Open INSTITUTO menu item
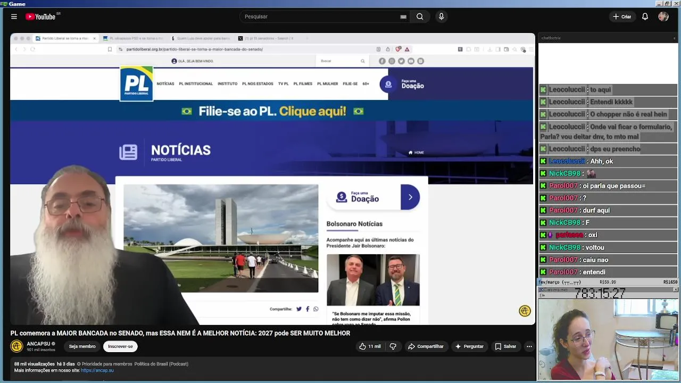The image size is (681, 383). (227, 84)
